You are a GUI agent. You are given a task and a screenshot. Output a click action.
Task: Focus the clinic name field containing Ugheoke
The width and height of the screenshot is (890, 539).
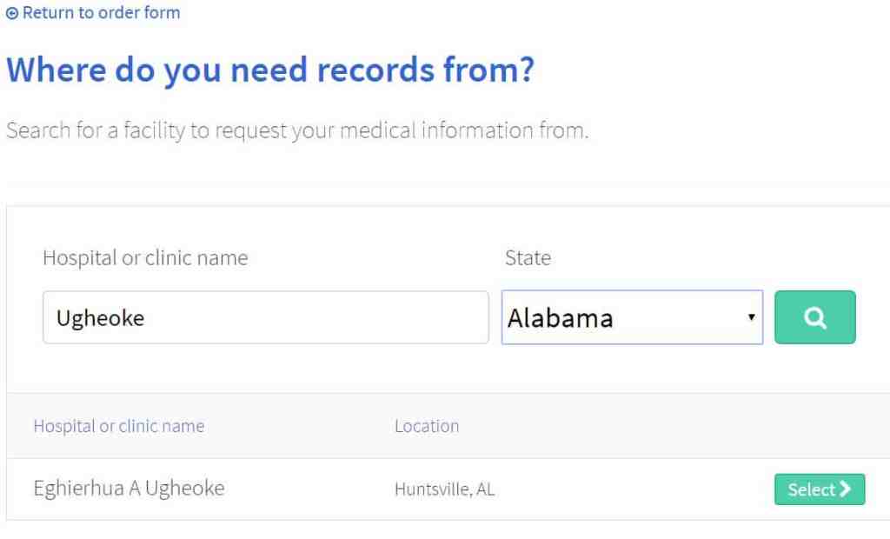[x=265, y=317]
